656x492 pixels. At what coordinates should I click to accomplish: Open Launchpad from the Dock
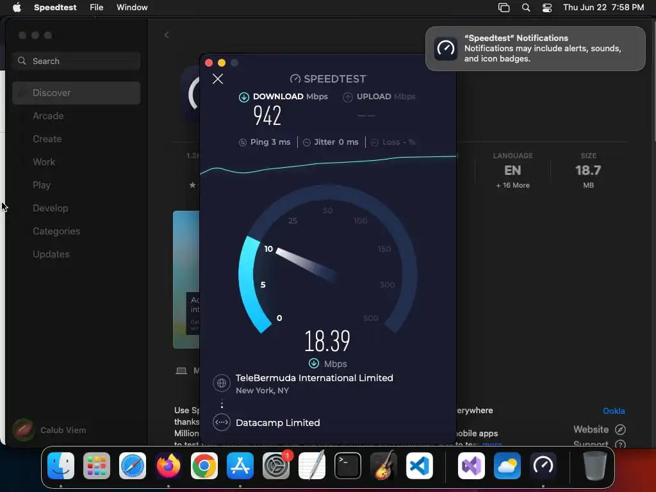click(97, 465)
